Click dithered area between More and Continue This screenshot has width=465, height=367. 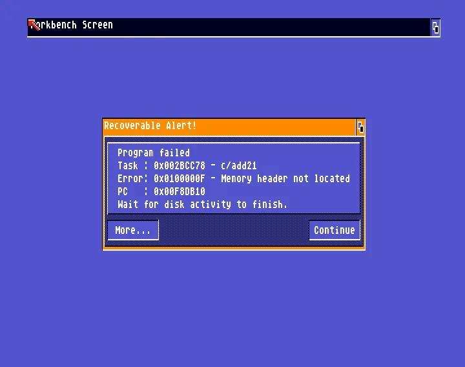[234, 230]
